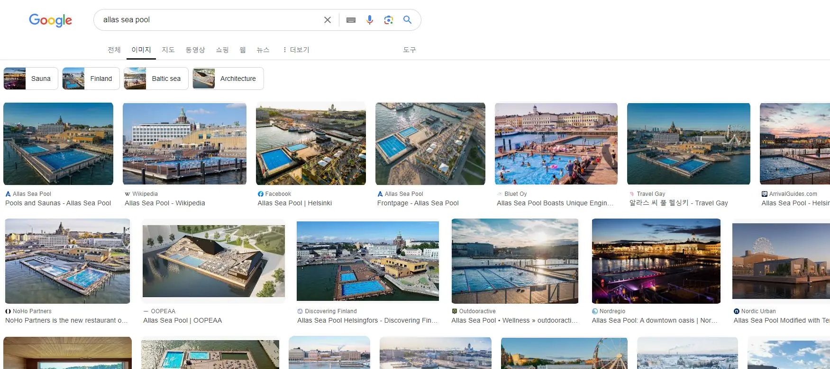Click the Wikipedia favicon icon
The image size is (830, 369).
[128, 194]
